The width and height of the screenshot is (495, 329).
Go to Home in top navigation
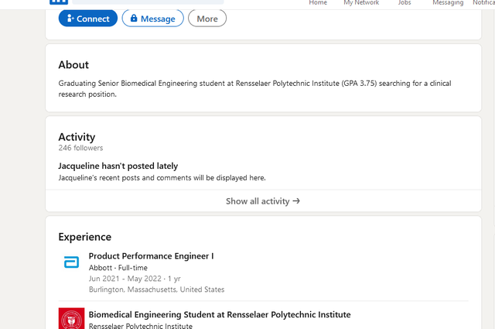(x=318, y=2)
